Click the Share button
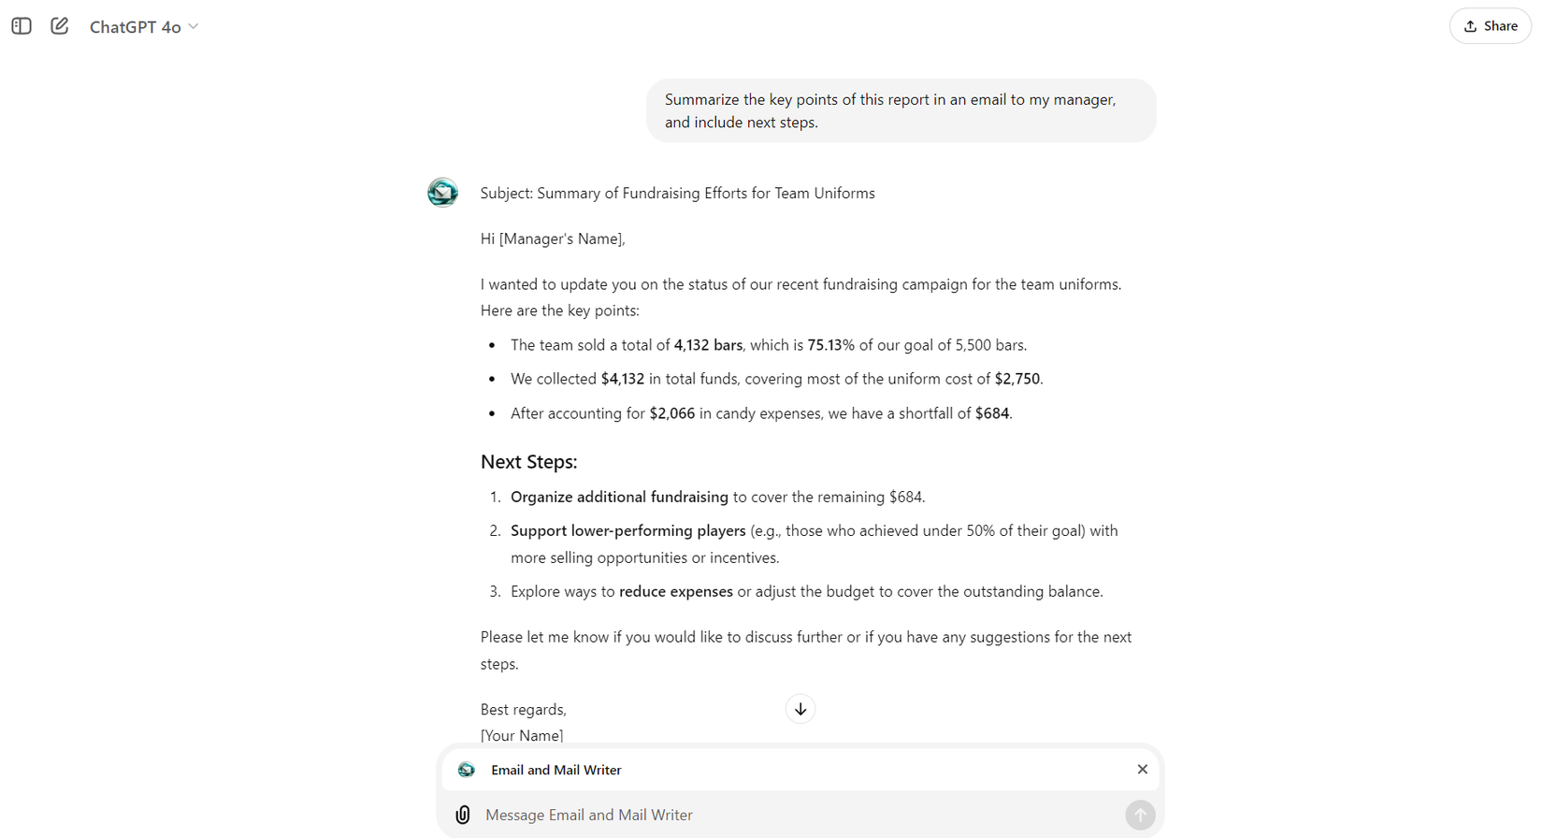This screenshot has height=838, width=1543. (1489, 25)
